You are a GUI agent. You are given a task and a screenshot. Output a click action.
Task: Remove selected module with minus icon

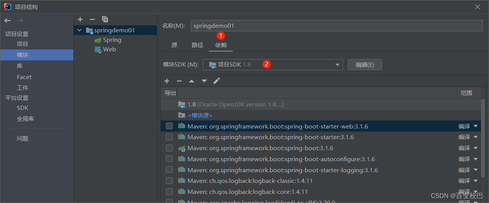click(92, 19)
